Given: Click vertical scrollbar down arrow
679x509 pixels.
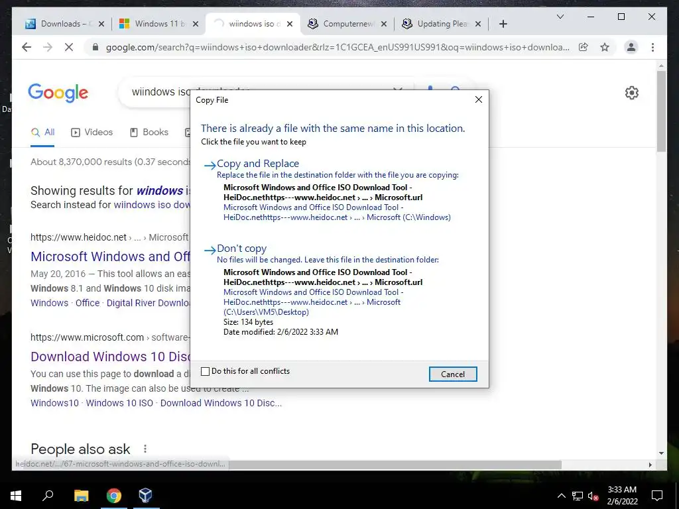Looking at the screenshot, I should pos(661,453).
